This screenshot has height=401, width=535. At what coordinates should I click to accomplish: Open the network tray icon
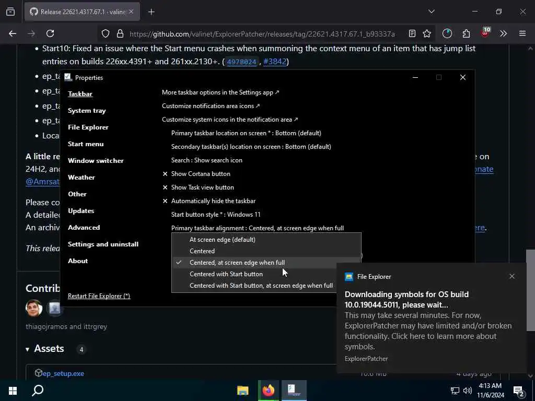[455, 391]
